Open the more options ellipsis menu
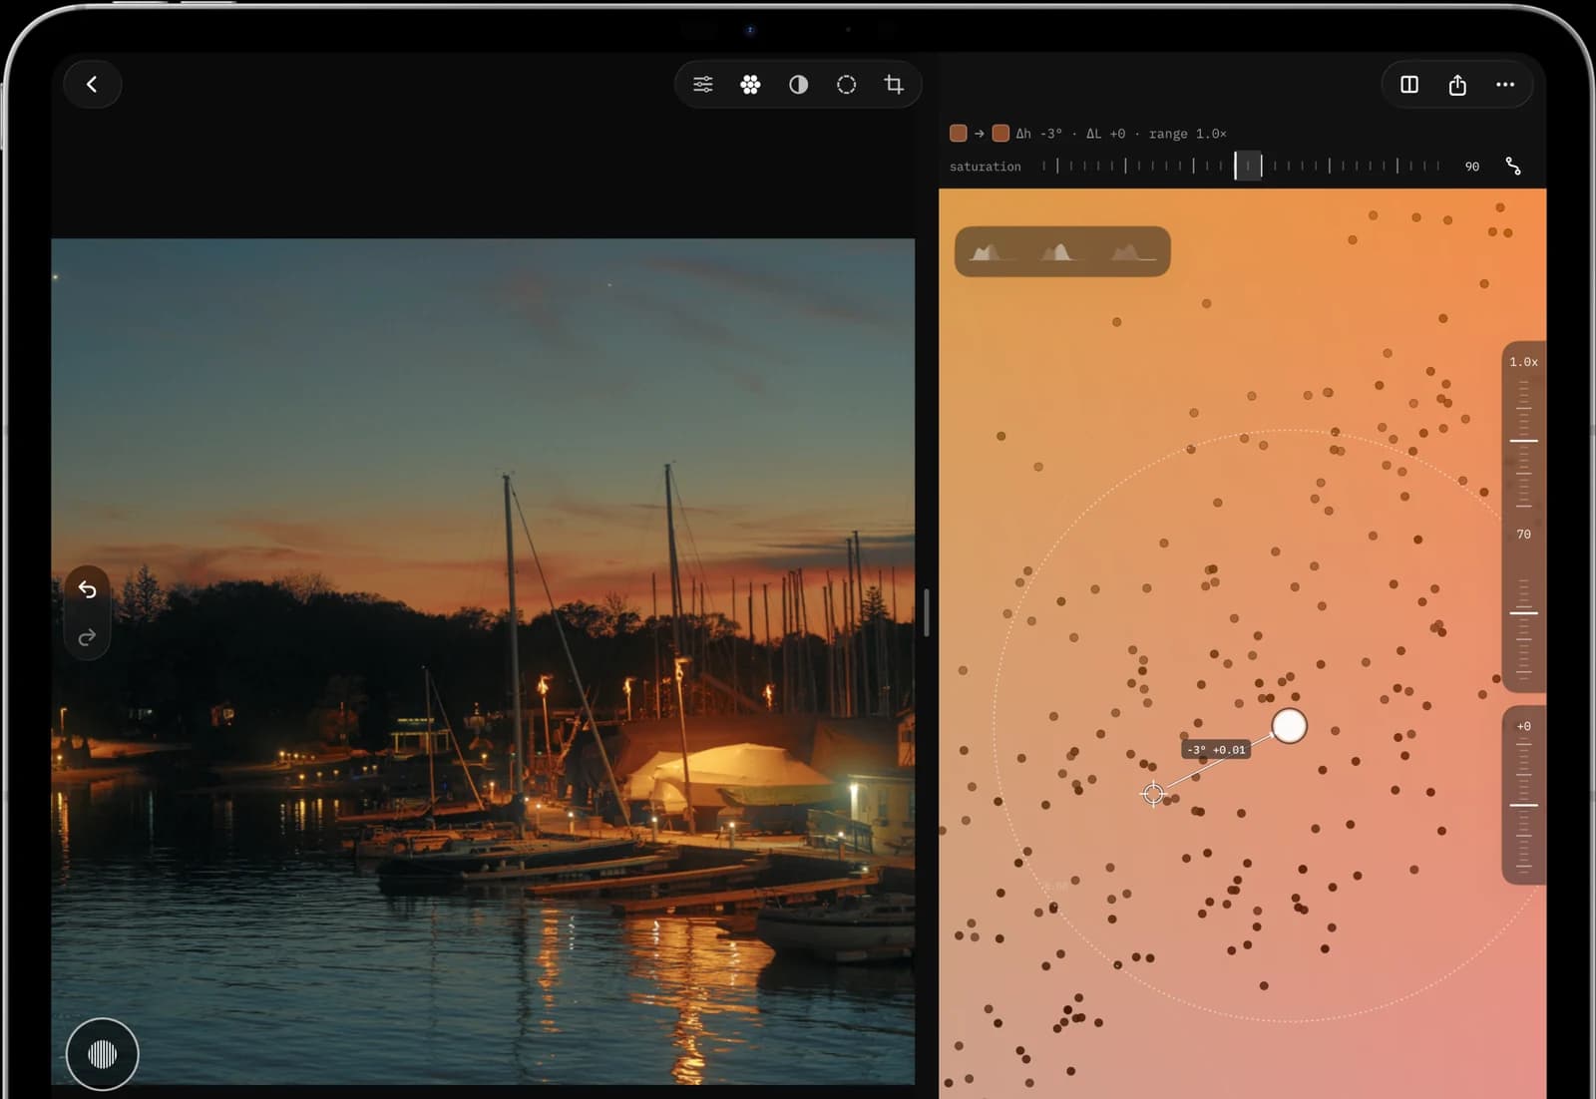 [1505, 85]
